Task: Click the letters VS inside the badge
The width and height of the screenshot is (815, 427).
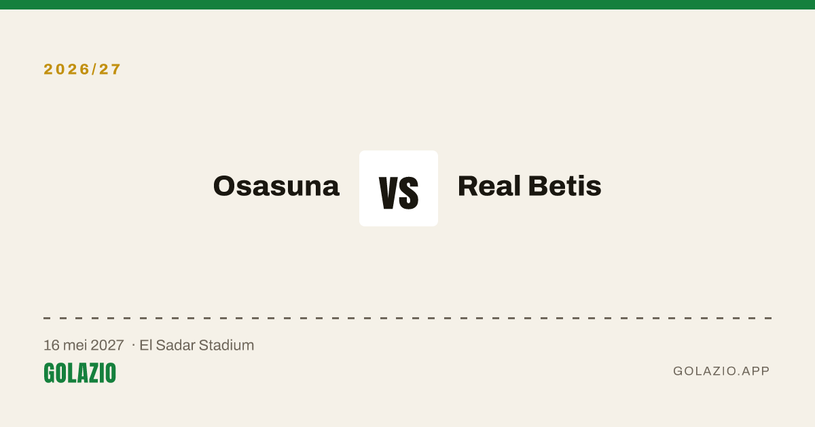Action: click(399, 192)
